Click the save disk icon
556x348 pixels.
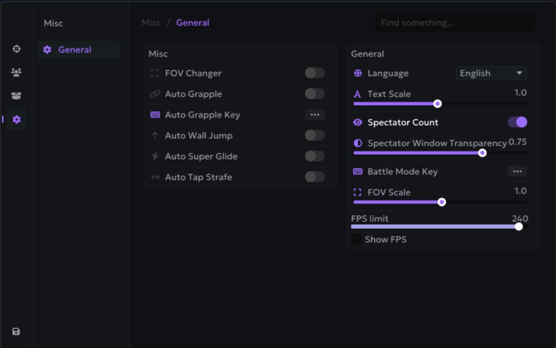coord(16,331)
